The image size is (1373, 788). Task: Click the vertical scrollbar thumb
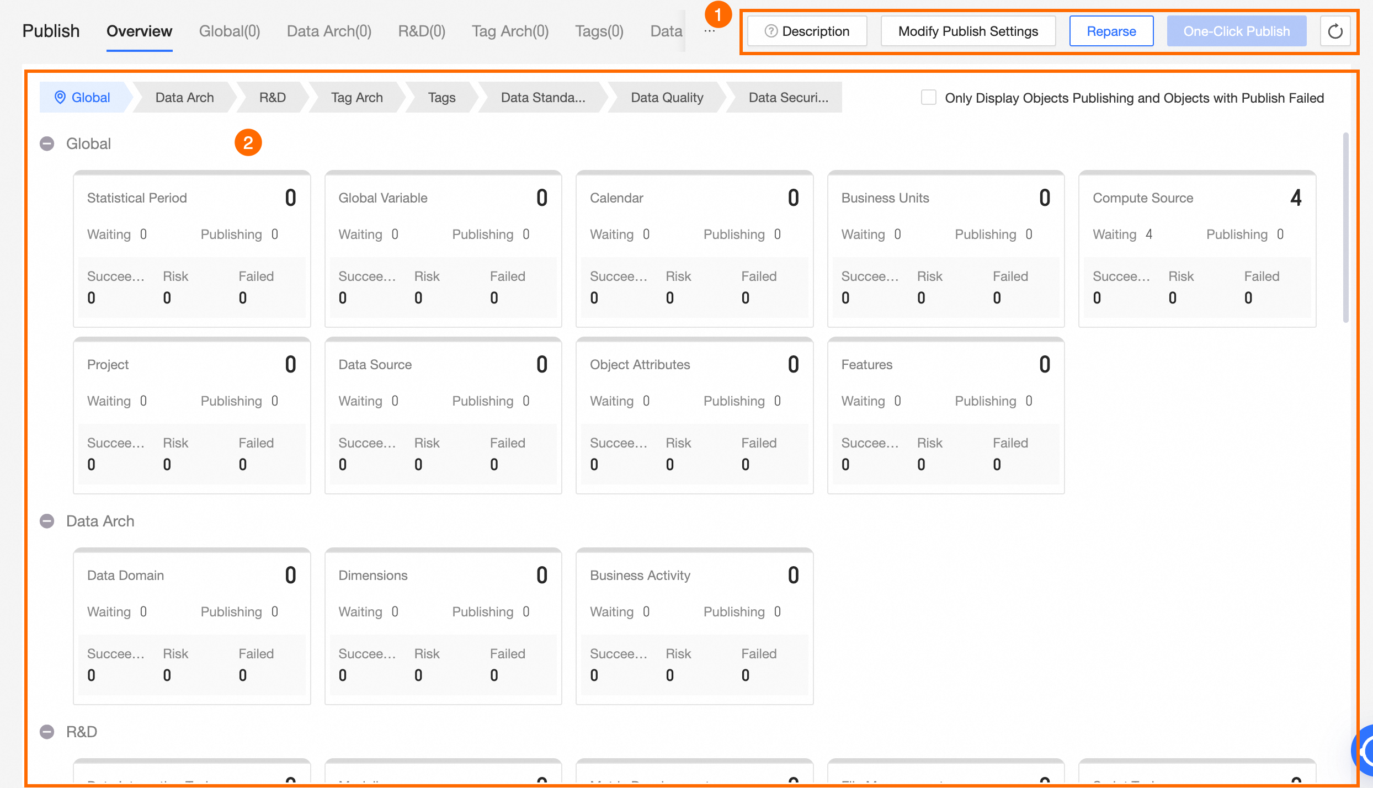(x=1345, y=226)
